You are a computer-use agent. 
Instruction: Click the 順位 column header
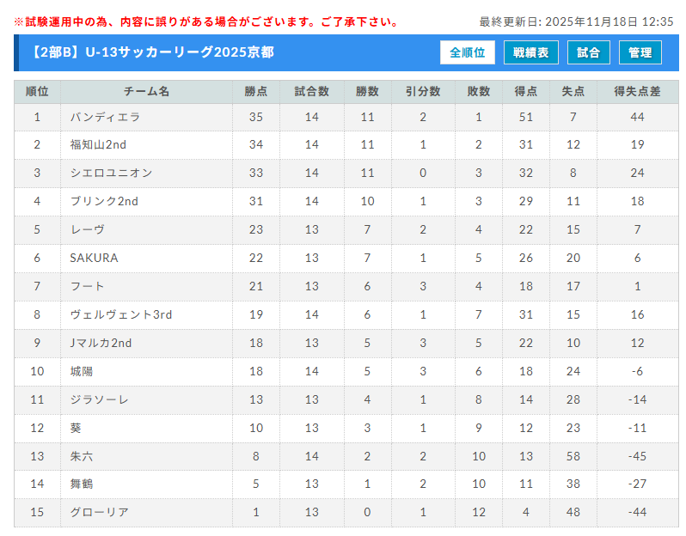tap(37, 92)
